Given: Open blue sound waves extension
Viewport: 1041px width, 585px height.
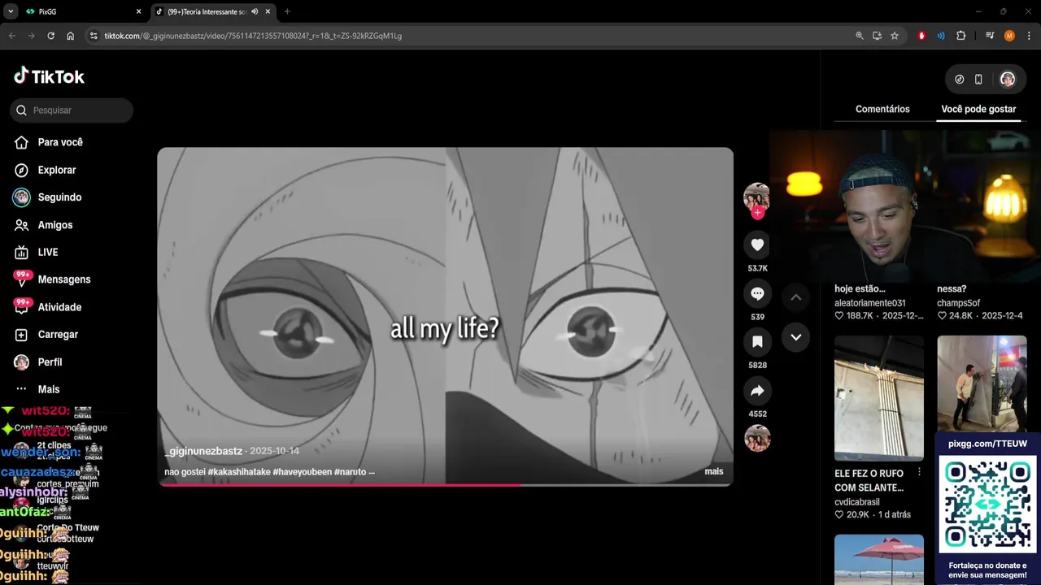Looking at the screenshot, I should click(941, 36).
